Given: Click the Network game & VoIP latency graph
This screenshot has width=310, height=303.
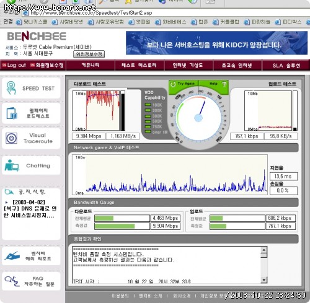Looking at the screenshot, I should (x=170, y=175).
